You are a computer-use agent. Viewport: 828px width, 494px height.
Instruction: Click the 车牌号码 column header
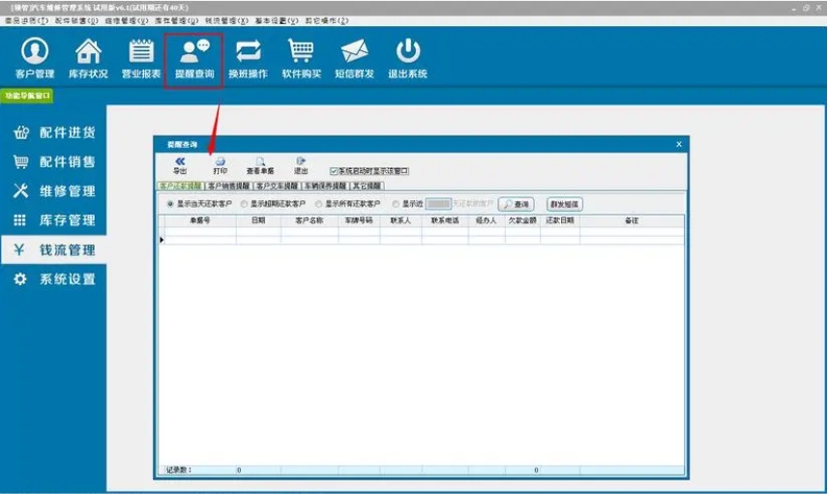359,220
